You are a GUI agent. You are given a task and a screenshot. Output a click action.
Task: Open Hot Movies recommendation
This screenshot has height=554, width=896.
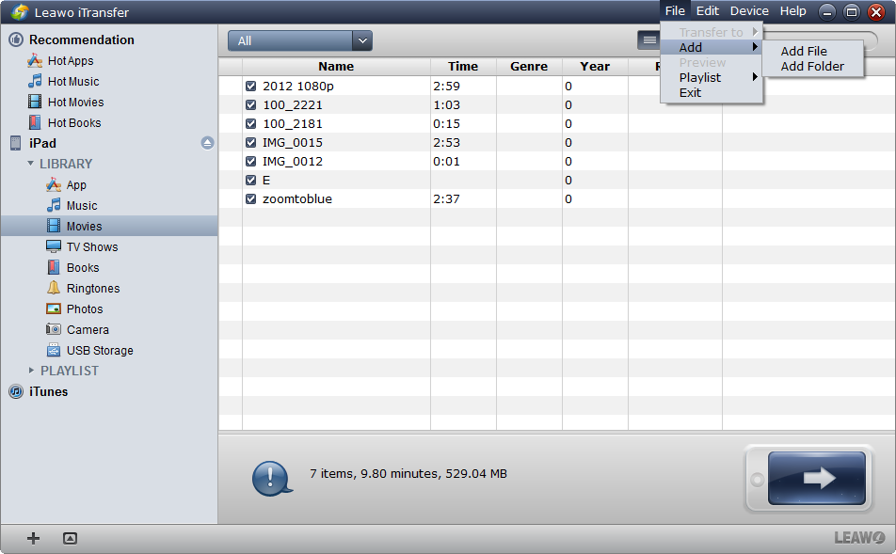point(75,102)
